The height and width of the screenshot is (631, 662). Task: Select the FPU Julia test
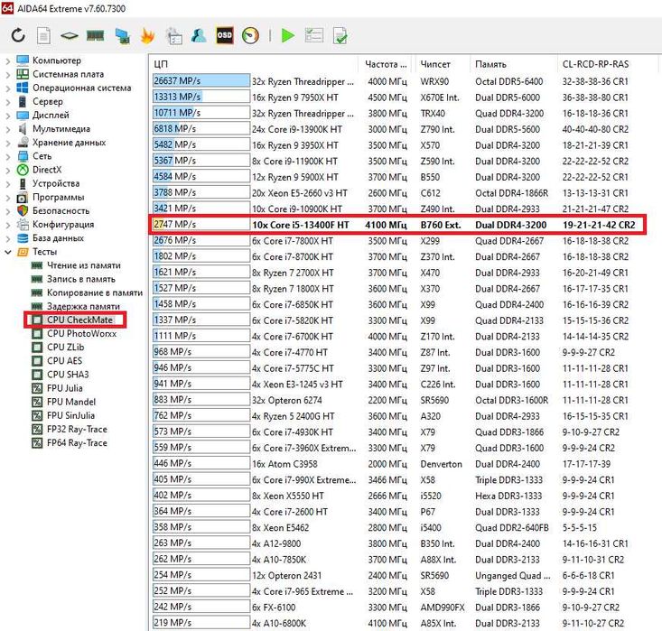click(x=65, y=388)
